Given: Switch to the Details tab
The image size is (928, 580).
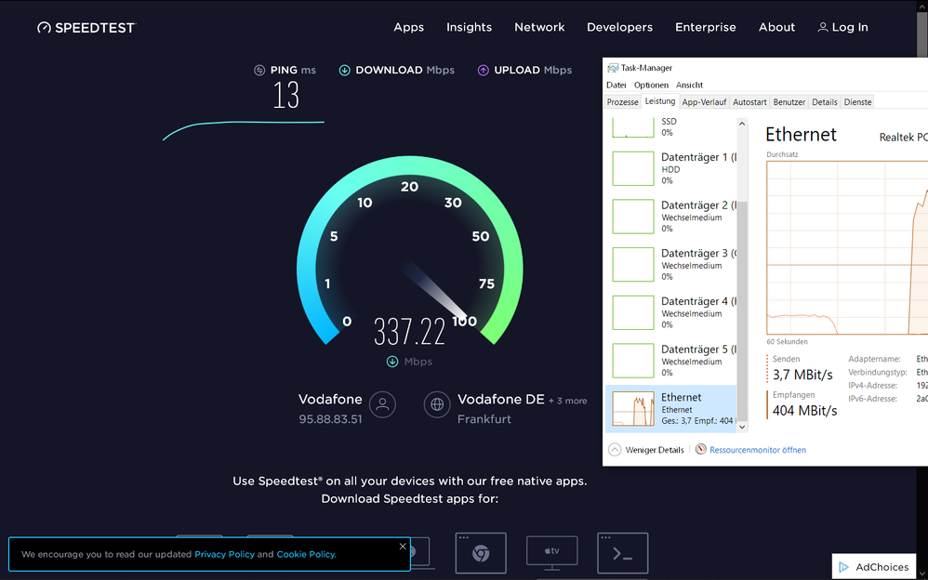Looking at the screenshot, I should point(825,102).
